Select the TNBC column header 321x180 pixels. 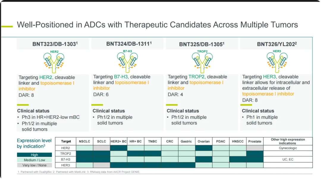[153, 142]
